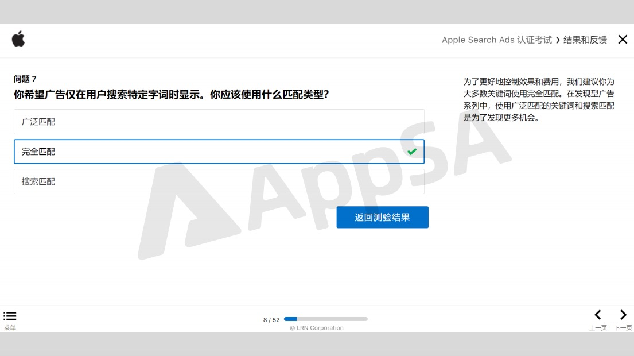Screen dimensions: 634x356
Task: Click the green checkmark icon
Action: click(x=412, y=152)
